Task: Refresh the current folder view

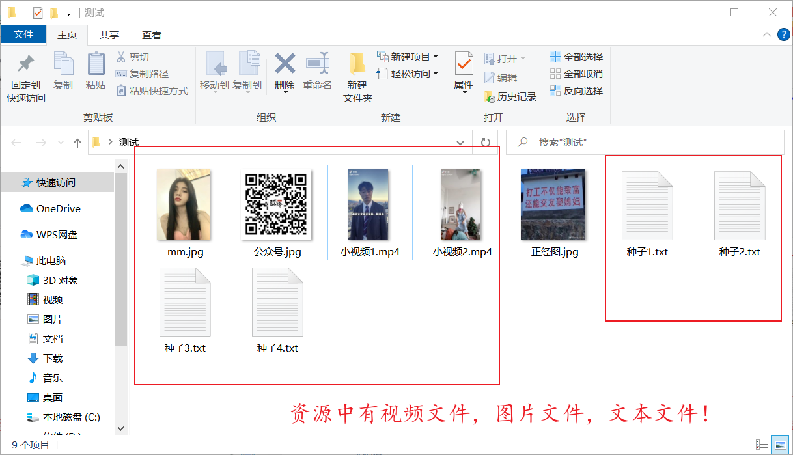Action: pos(485,142)
